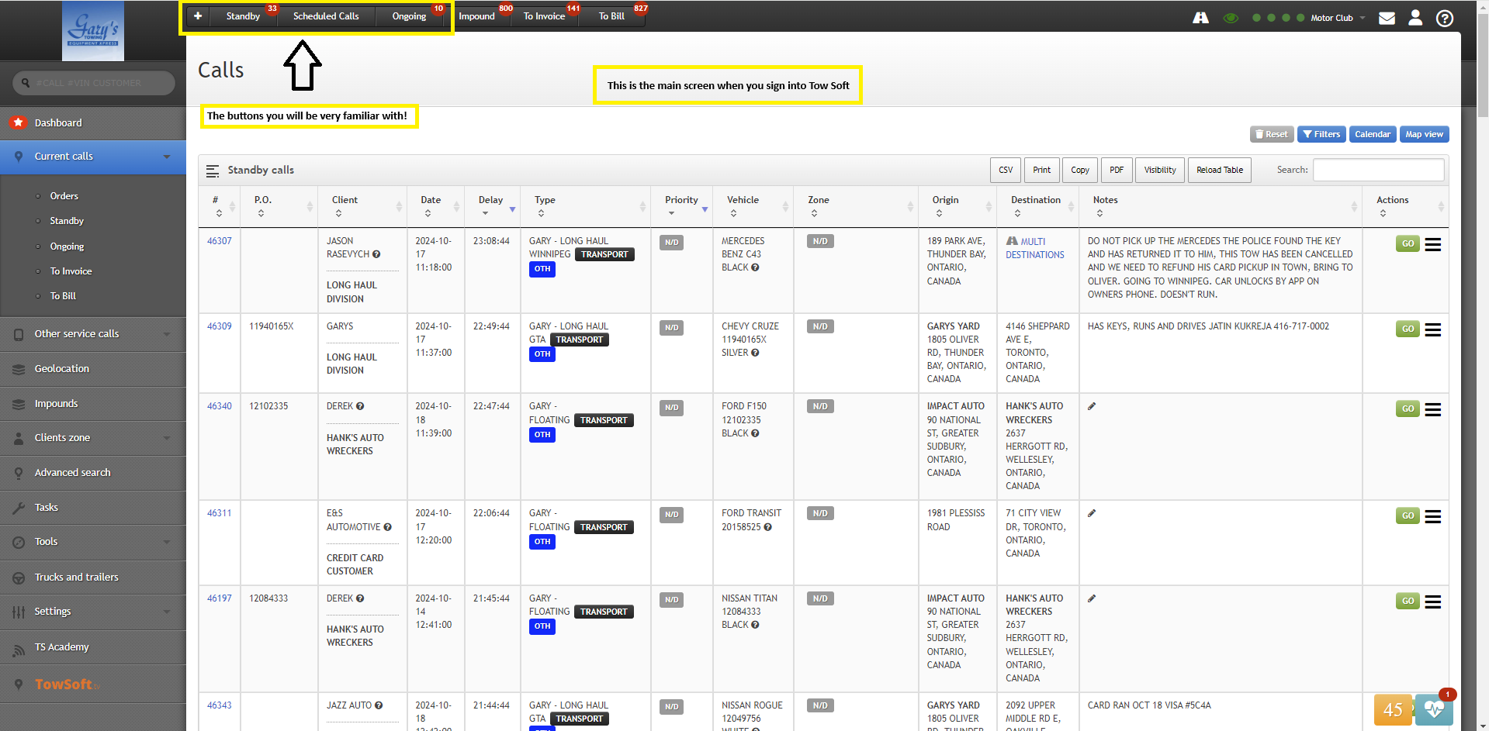1489x731 pixels.
Task: Click the table Search input field
Action: tap(1378, 170)
